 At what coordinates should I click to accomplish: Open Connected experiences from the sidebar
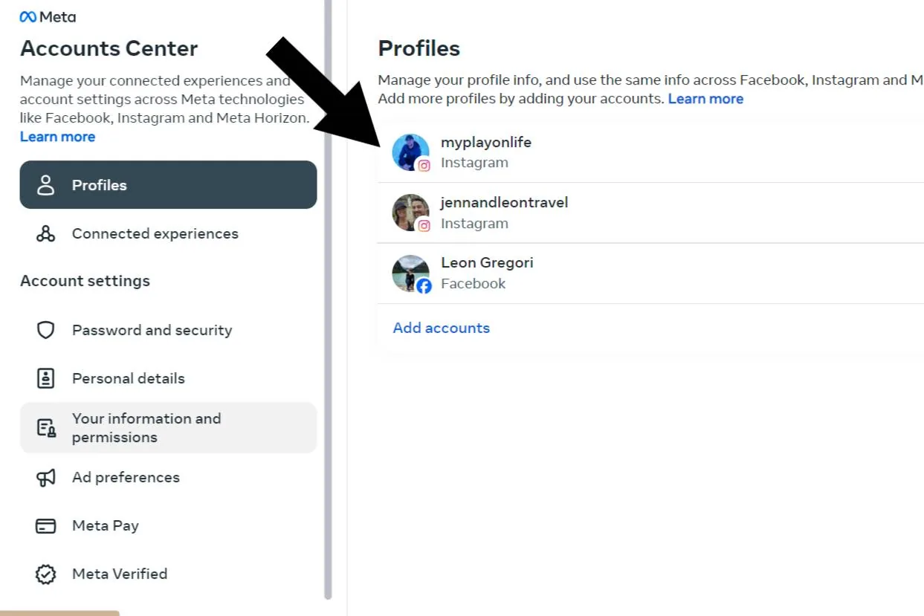[155, 233]
